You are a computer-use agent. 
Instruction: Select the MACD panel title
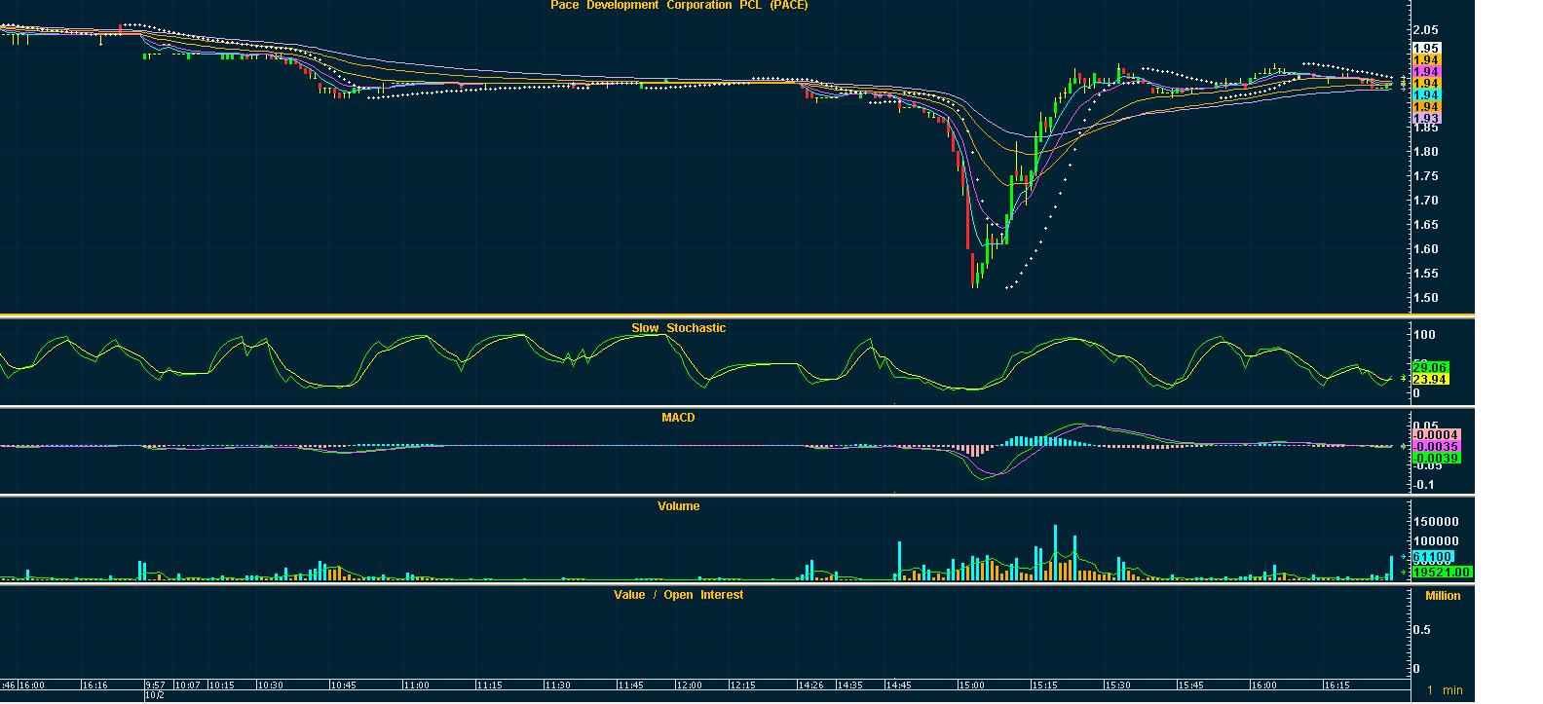click(x=678, y=418)
